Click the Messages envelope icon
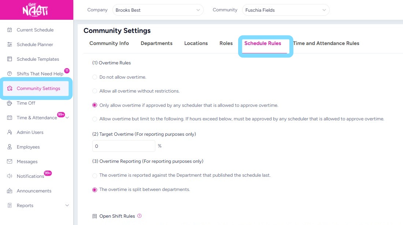Image resolution: width=403 pixels, height=225 pixels. pyautogui.click(x=10, y=162)
